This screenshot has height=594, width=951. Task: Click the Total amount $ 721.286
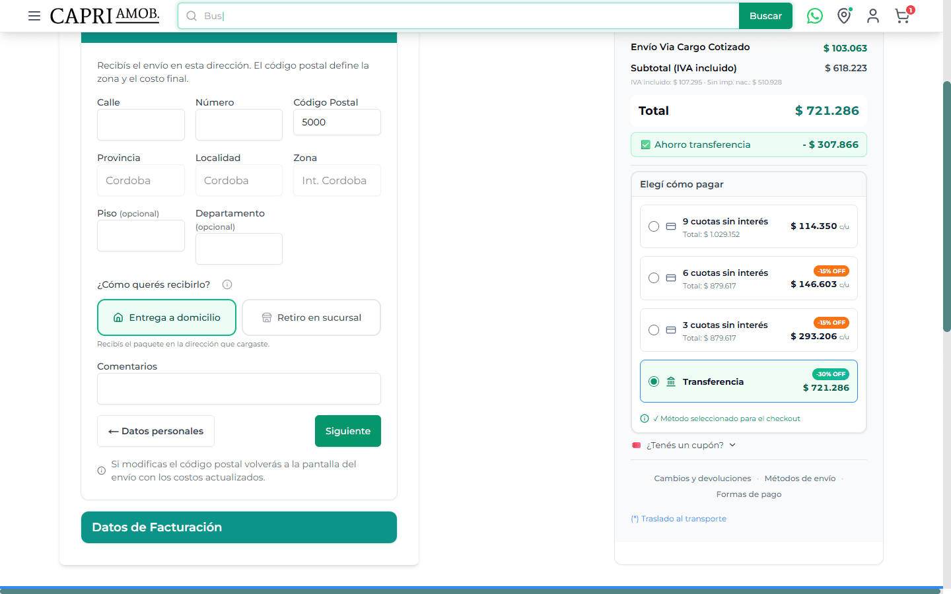(827, 111)
